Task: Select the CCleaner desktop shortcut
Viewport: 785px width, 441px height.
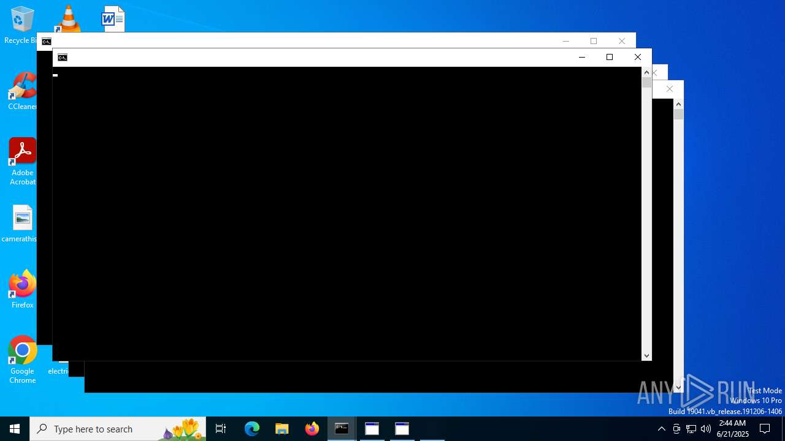Action: tap(22, 91)
